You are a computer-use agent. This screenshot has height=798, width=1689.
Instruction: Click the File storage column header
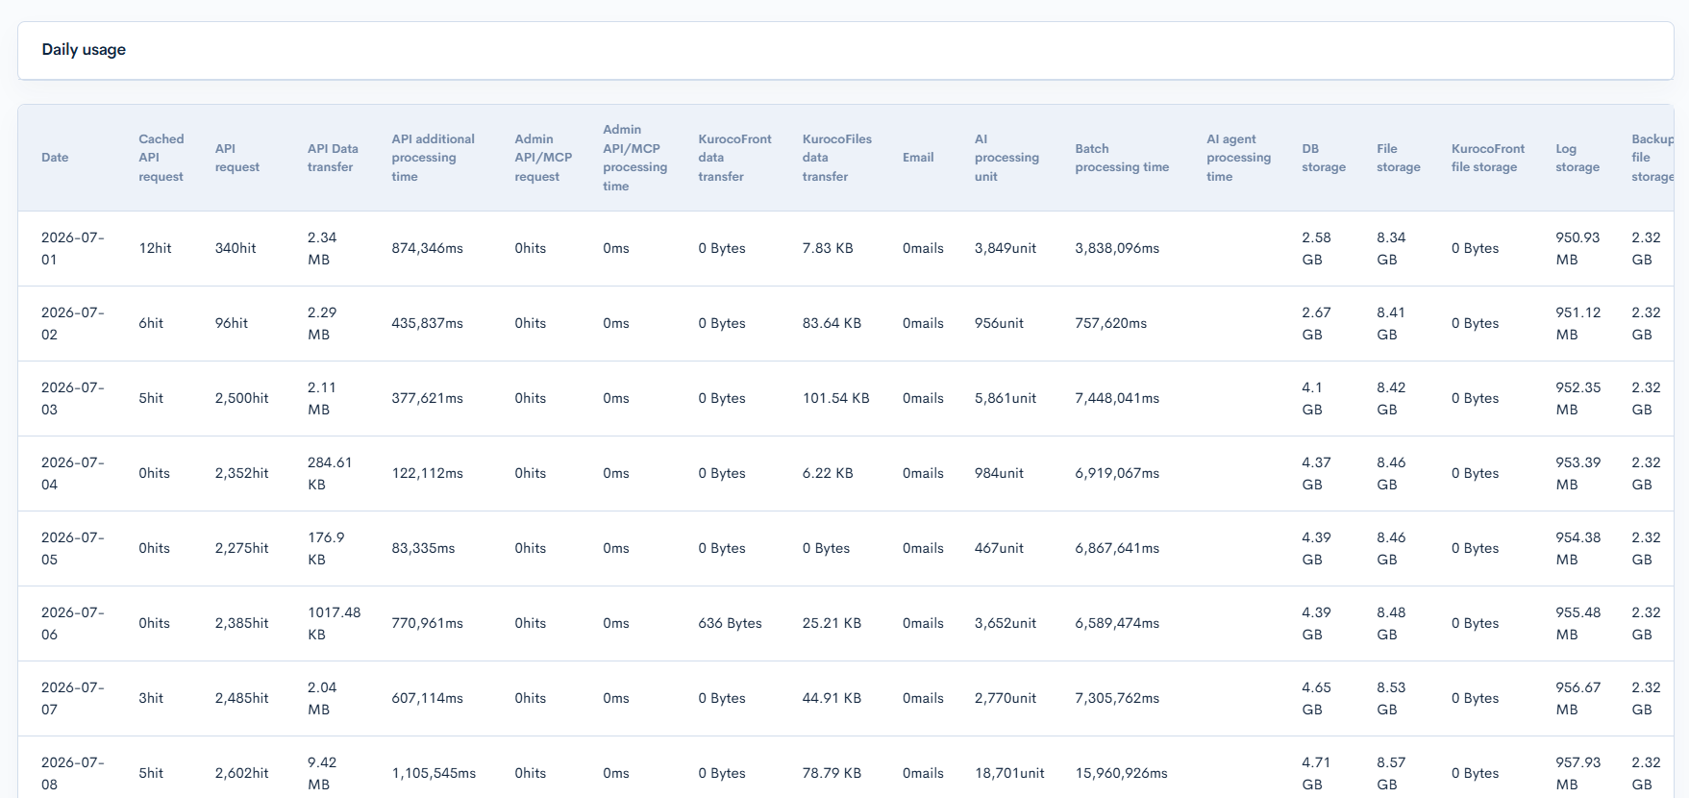[1398, 158]
